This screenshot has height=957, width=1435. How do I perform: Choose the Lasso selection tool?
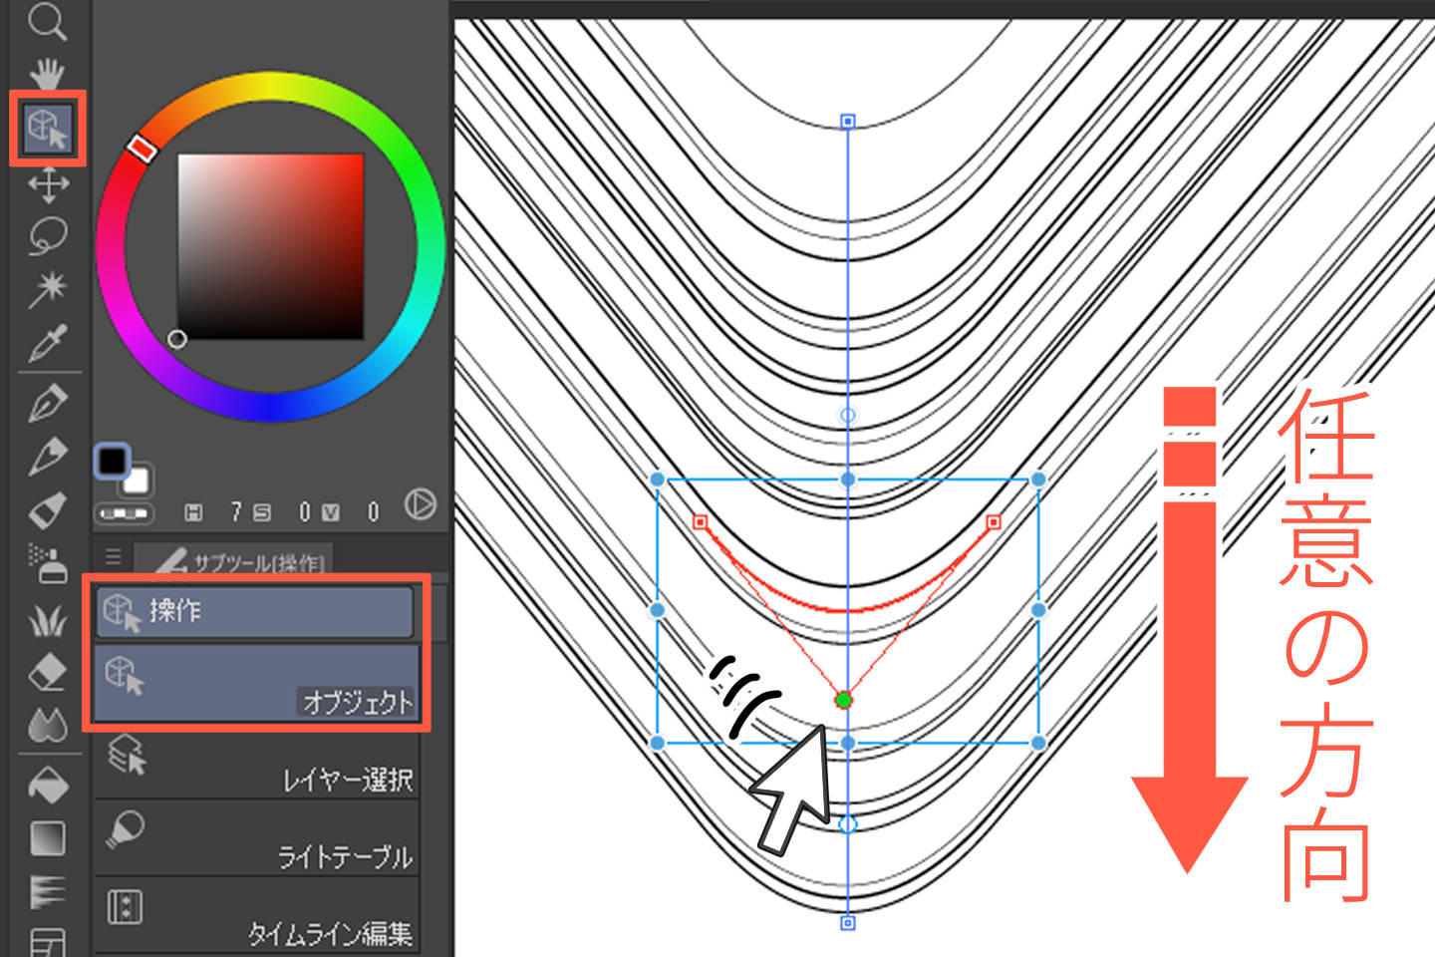click(47, 237)
